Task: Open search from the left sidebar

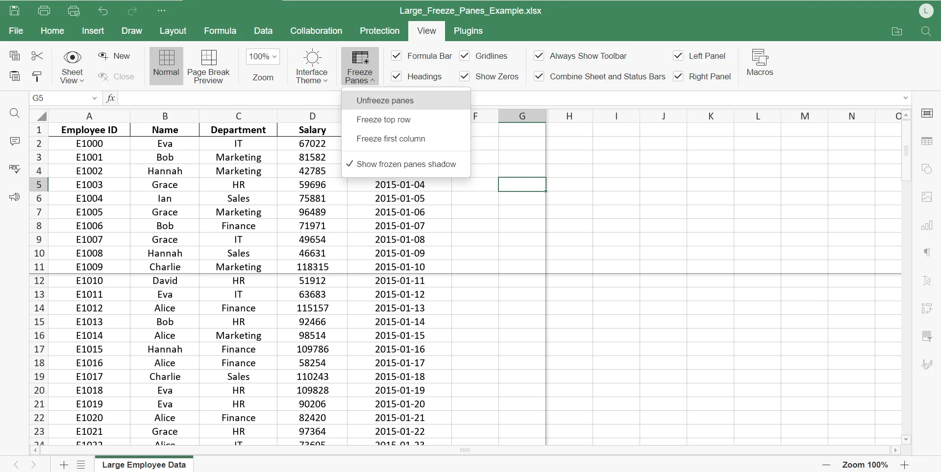Action: coord(15,113)
